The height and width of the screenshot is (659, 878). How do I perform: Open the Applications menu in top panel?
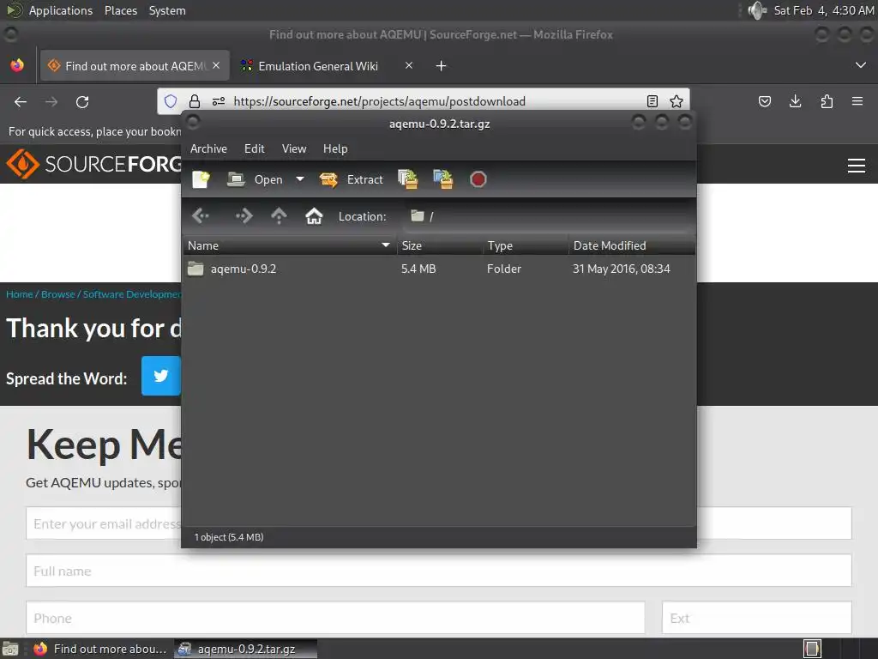coord(61,10)
